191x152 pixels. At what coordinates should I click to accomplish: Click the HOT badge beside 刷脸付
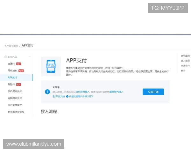coord(19,85)
